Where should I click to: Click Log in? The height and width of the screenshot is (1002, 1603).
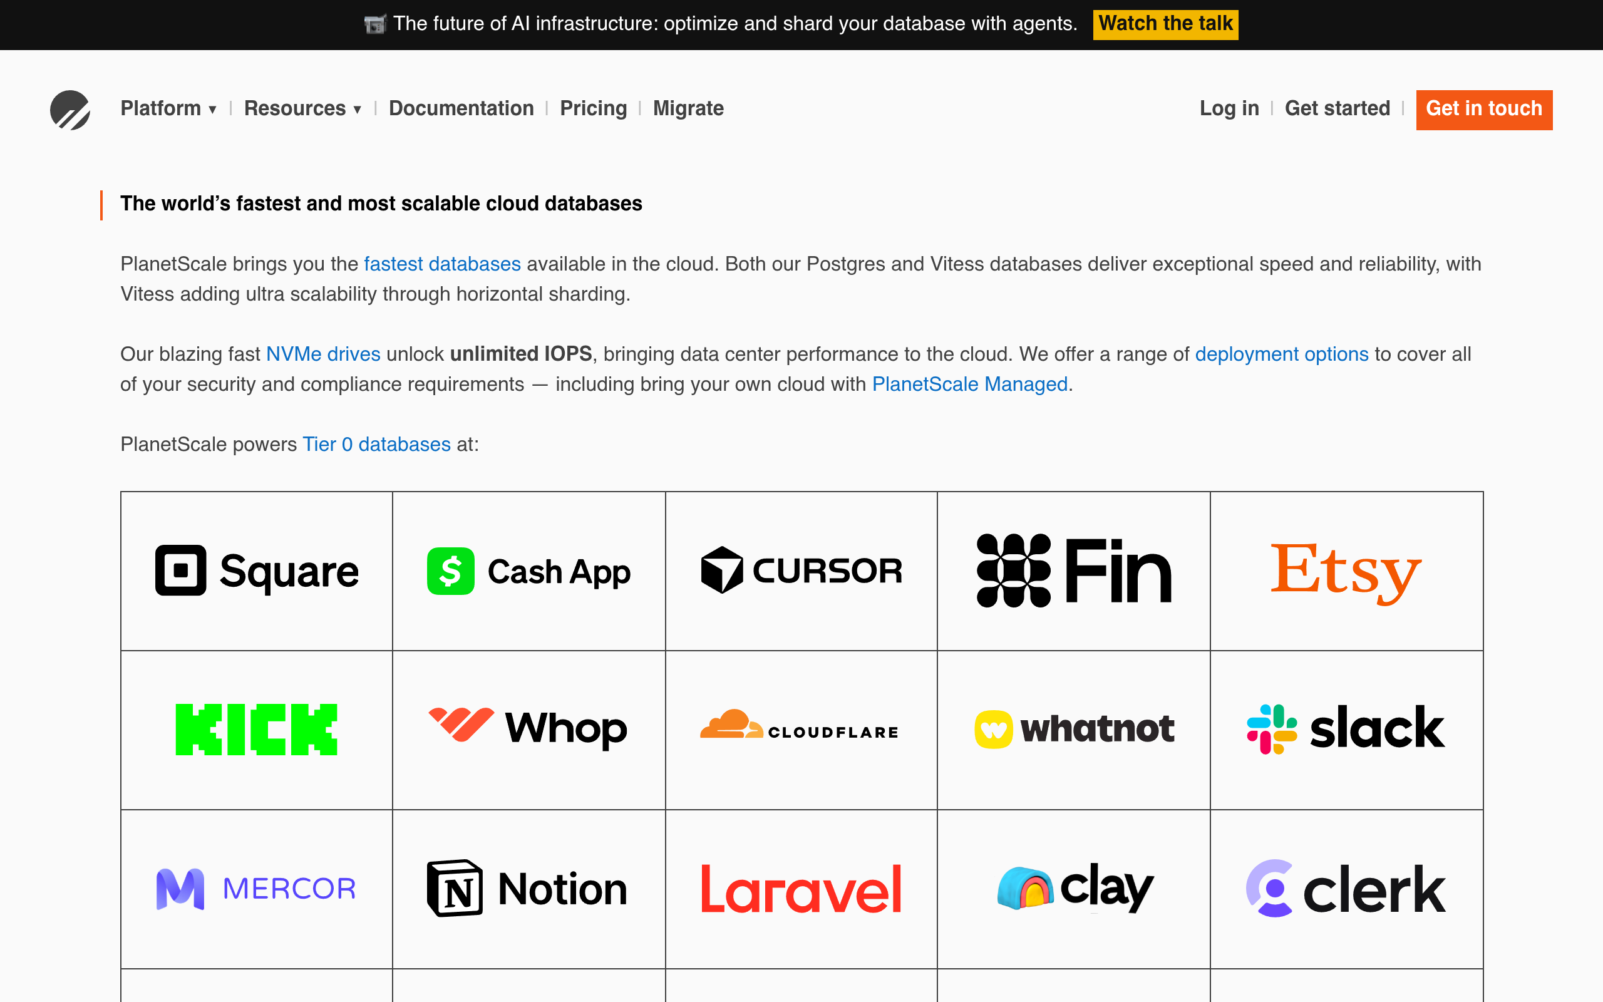pyautogui.click(x=1229, y=109)
